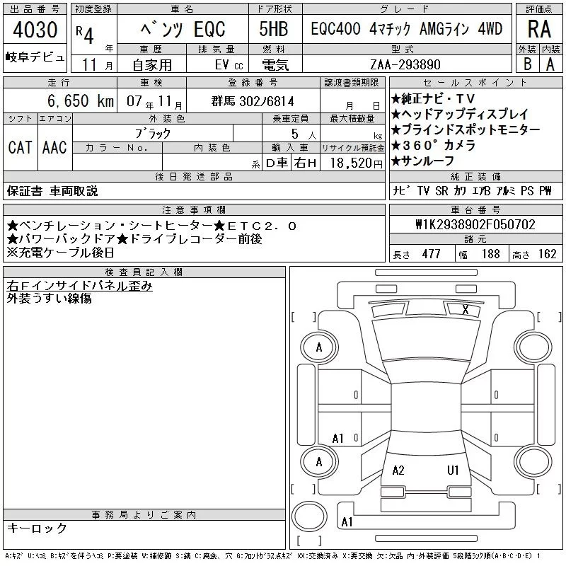
Task: Click the header label 検査員記入欄
Action: 144,272
